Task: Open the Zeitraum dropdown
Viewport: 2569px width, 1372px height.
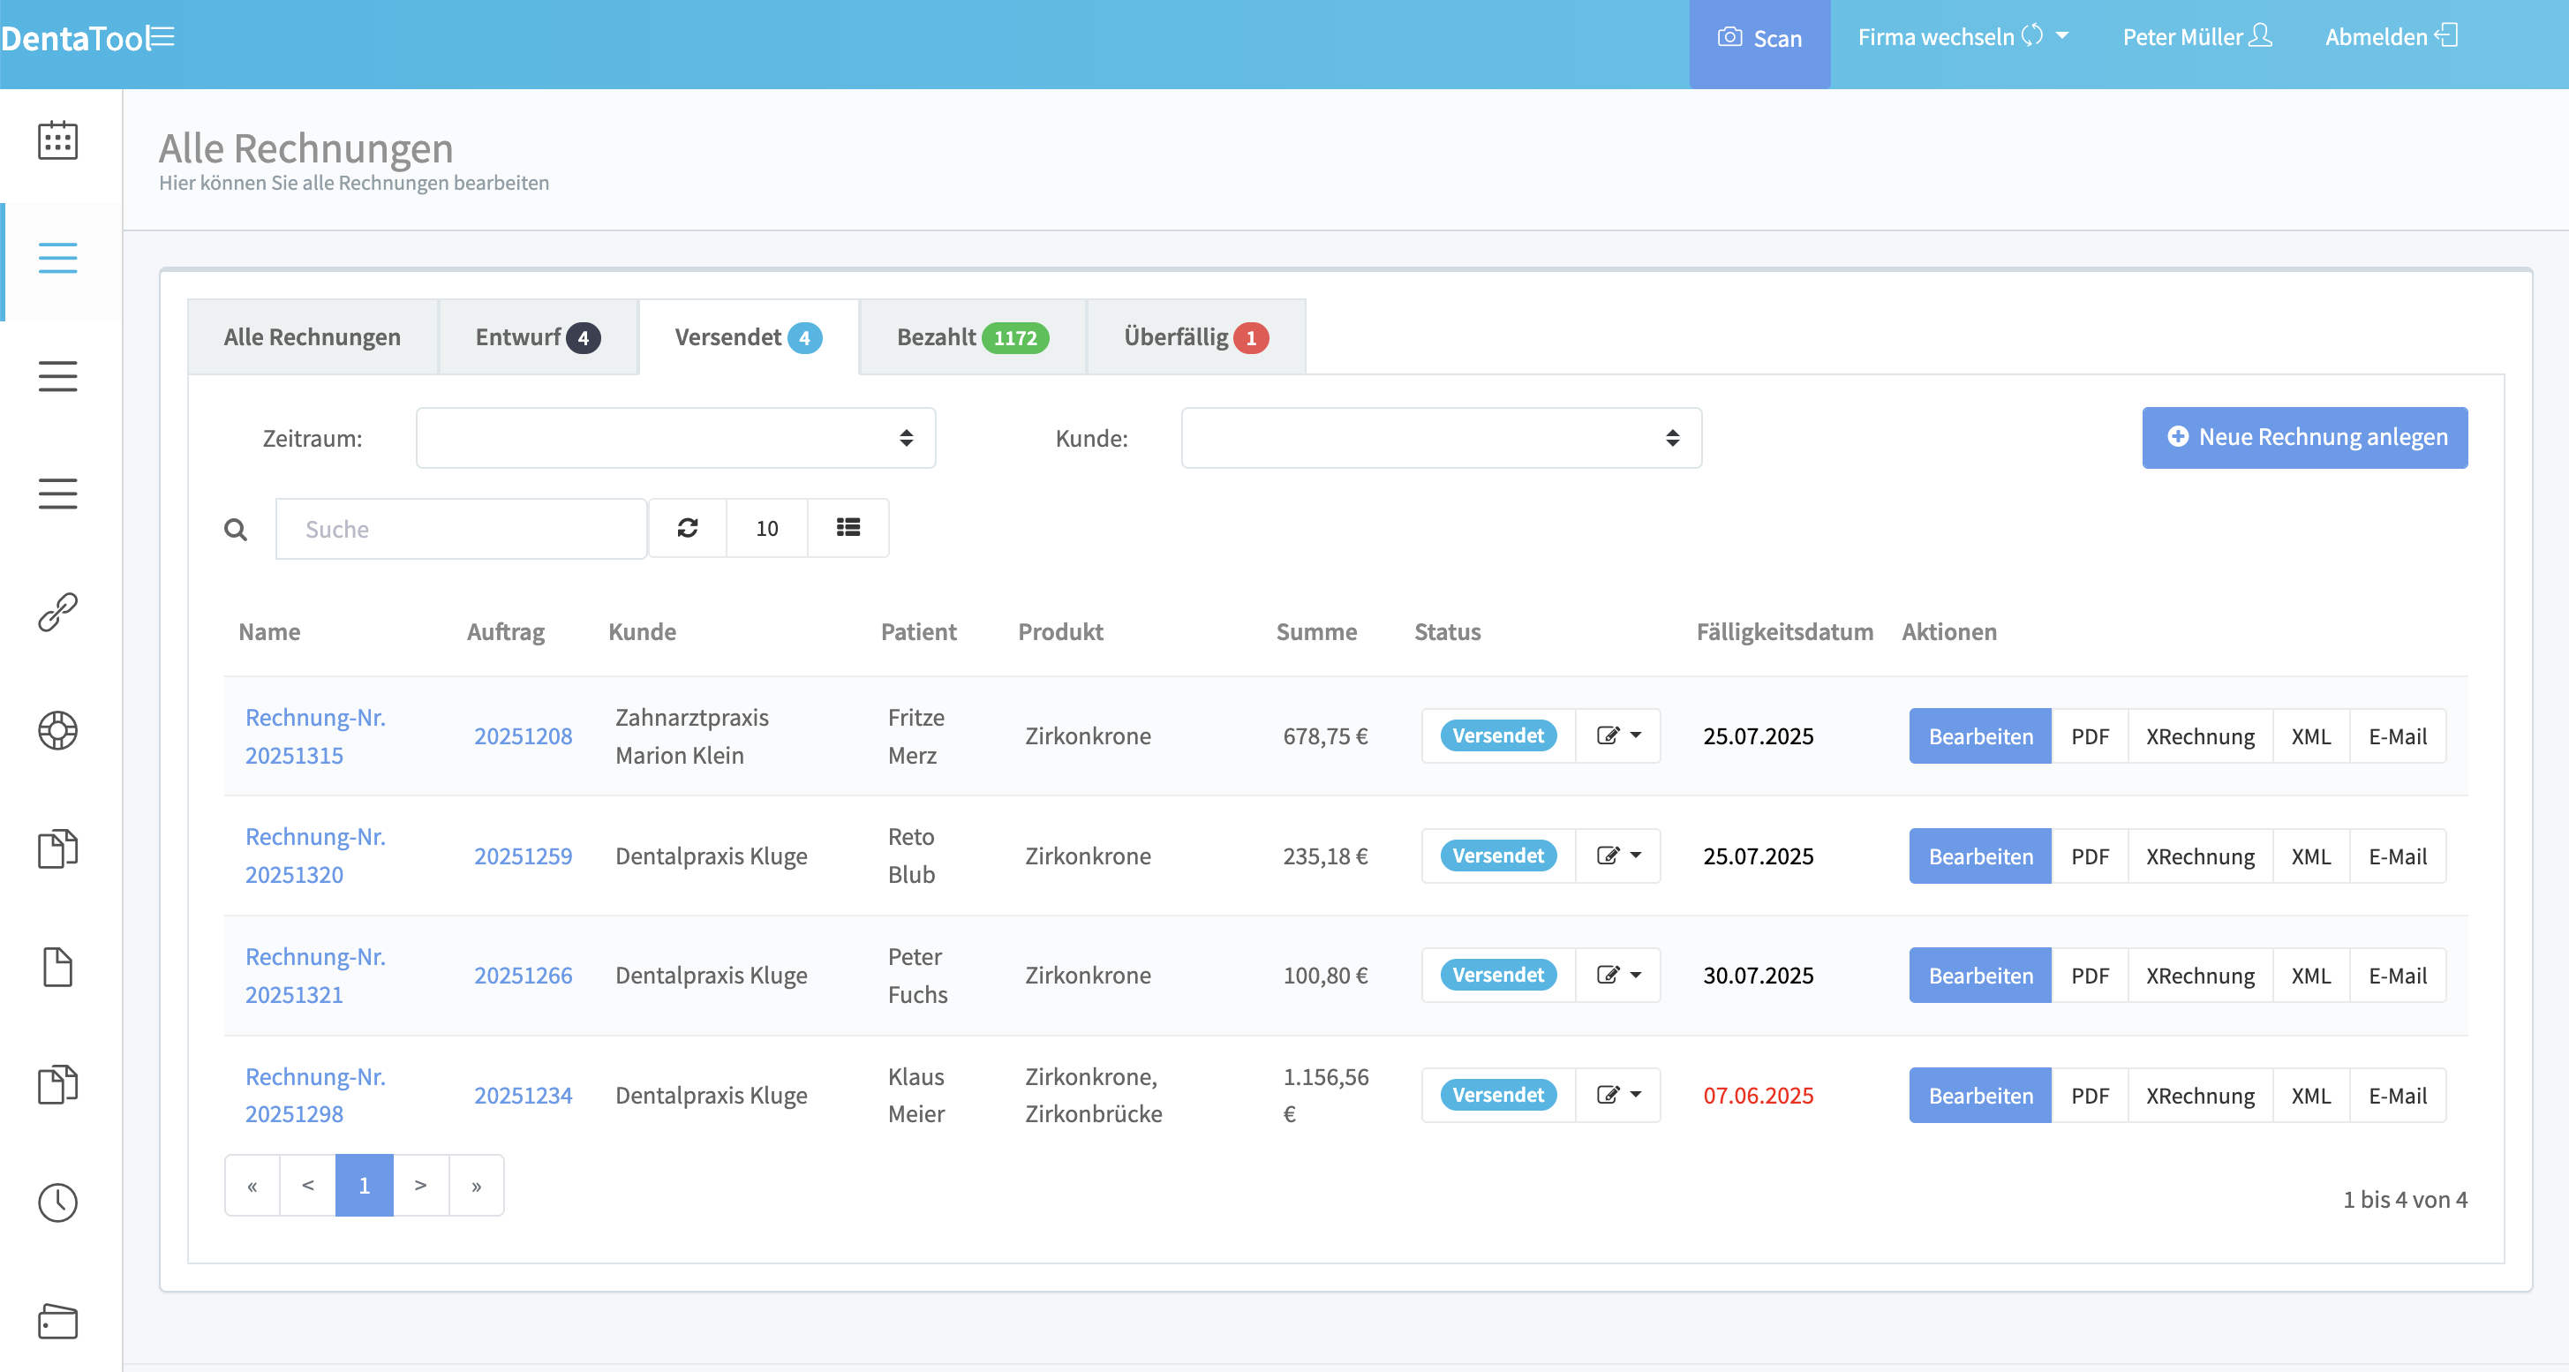Action: coord(675,438)
